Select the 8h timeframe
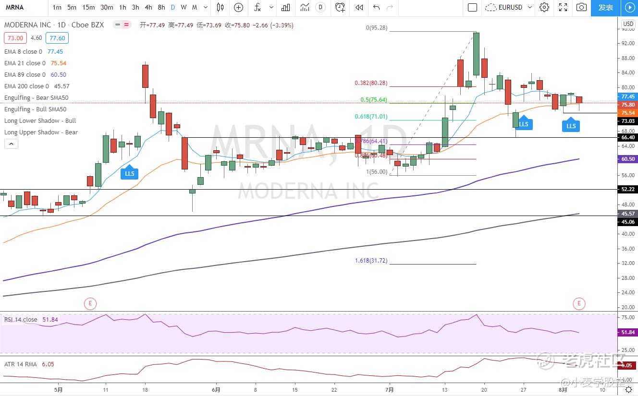Image resolution: width=638 pixels, height=397 pixels. [x=161, y=7]
